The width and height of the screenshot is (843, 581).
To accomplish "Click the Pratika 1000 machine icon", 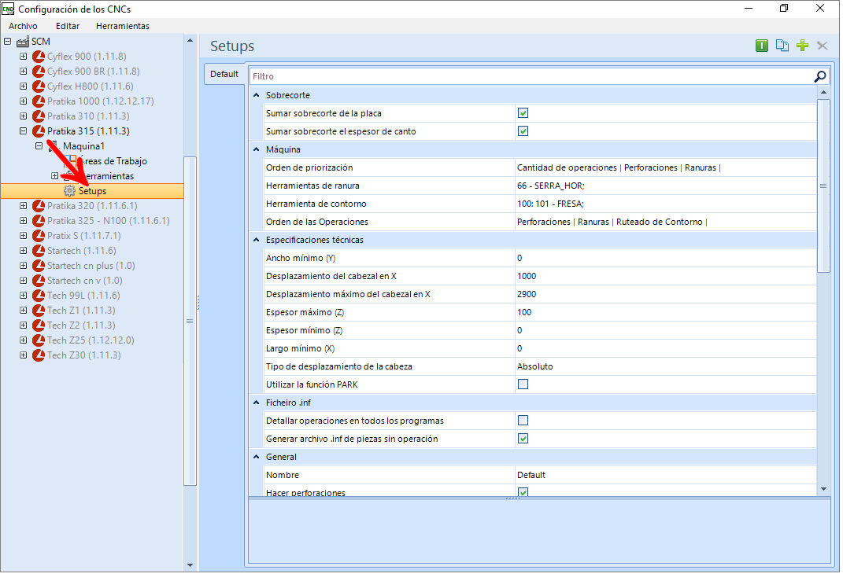I will [38, 101].
